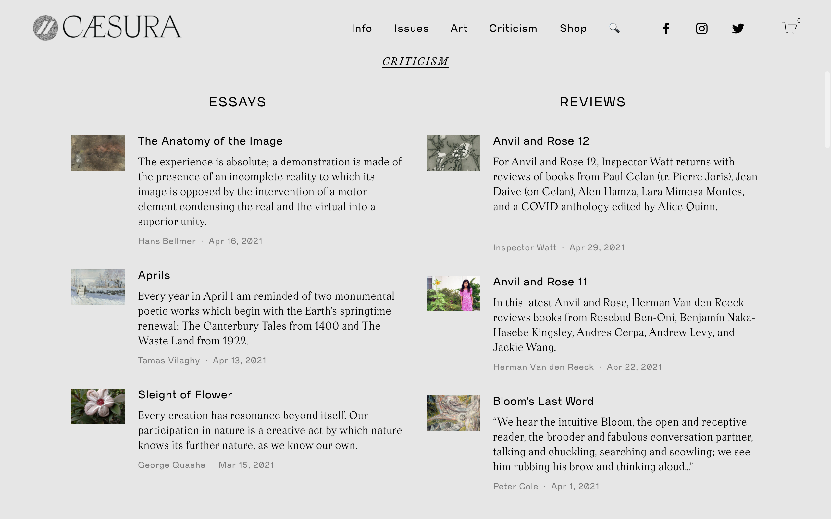Go to the Issues menu
The image size is (831, 519).
coord(411,28)
